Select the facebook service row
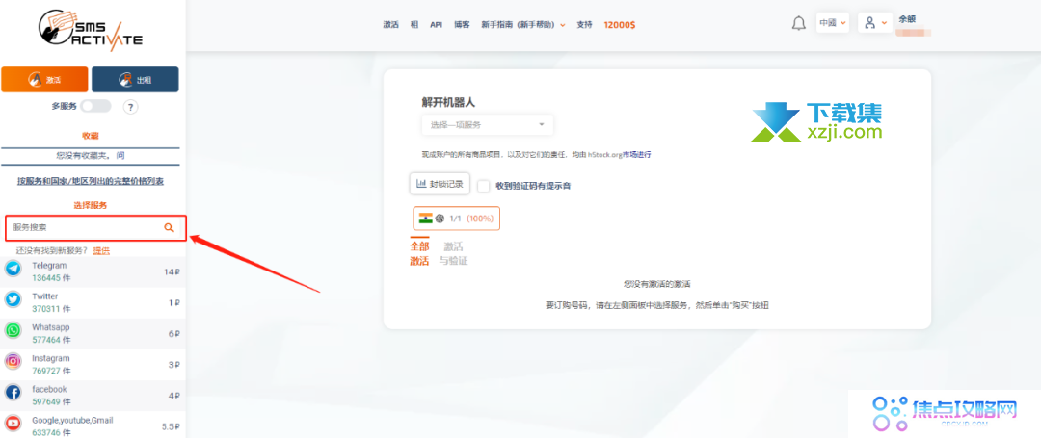Viewport: 1041px width, 438px height. pos(93,396)
